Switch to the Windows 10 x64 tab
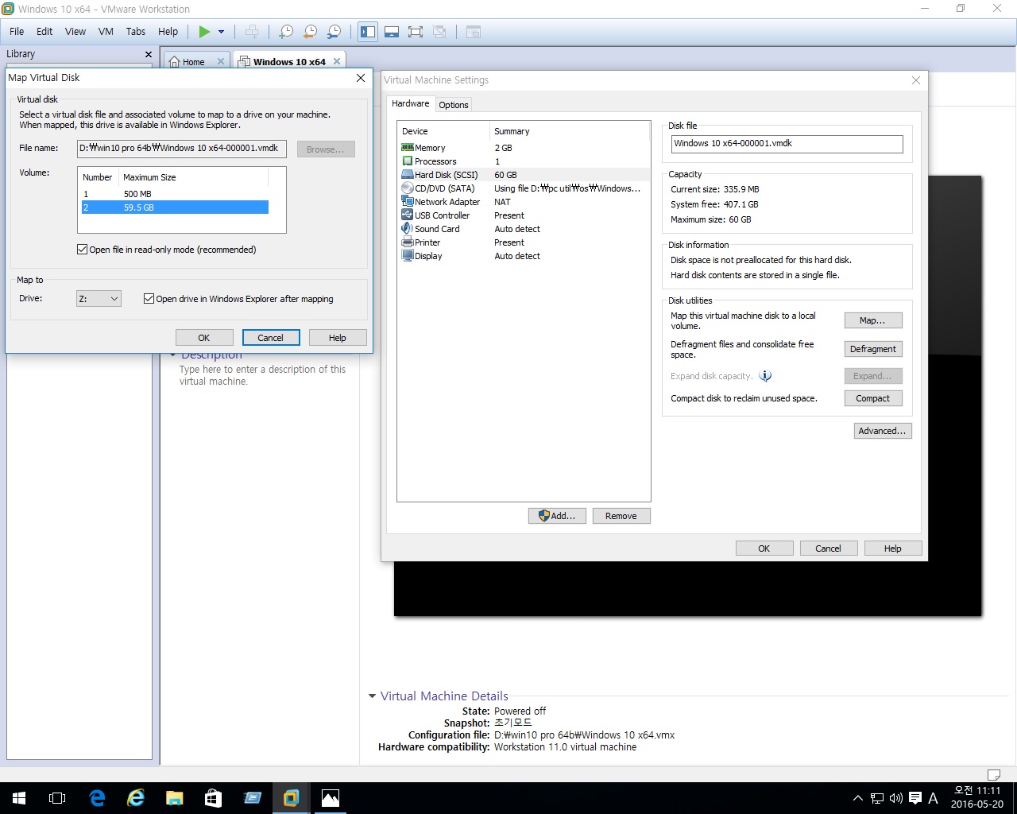Screen dimensions: 1017x814 click(289, 61)
